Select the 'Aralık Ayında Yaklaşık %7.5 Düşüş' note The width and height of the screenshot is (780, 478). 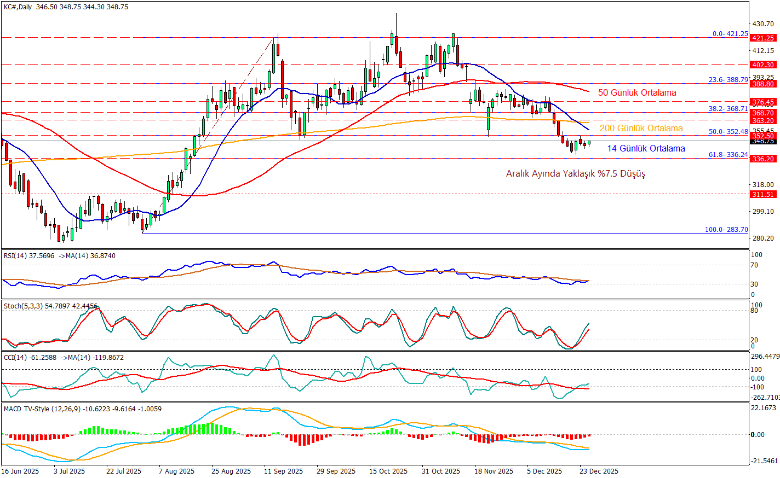point(575,174)
